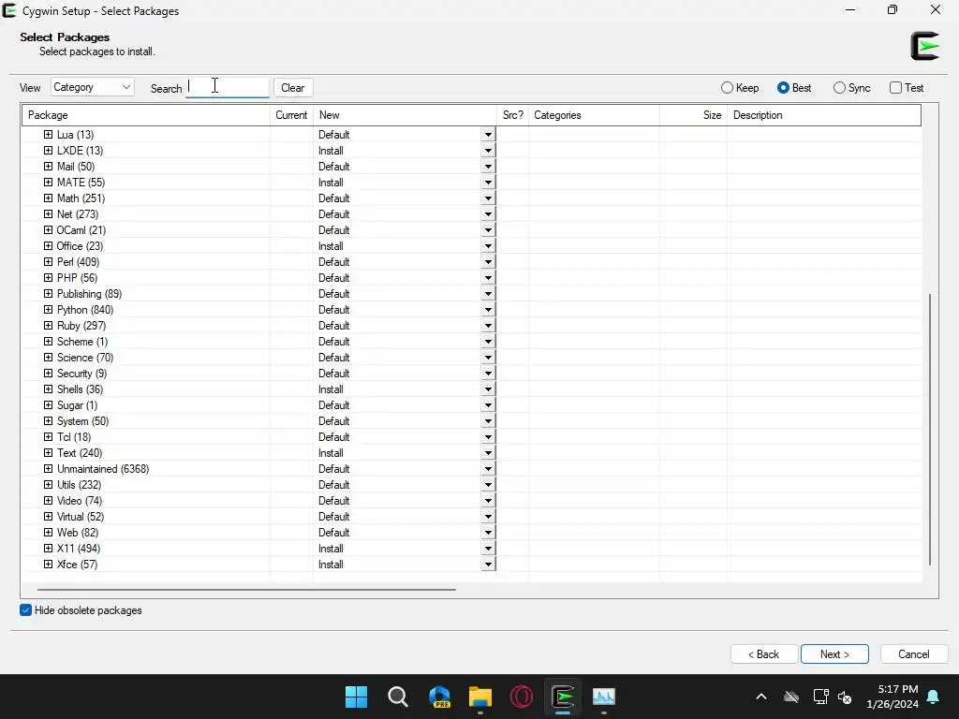
Task: Expand the LXDE (13) category
Action: [x=49, y=151]
